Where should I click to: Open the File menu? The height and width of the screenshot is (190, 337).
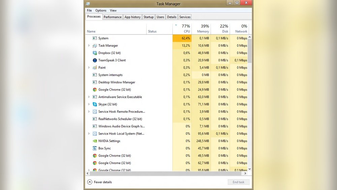[x=89, y=10]
